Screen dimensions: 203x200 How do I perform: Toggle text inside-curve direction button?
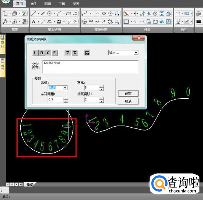tap(68, 53)
